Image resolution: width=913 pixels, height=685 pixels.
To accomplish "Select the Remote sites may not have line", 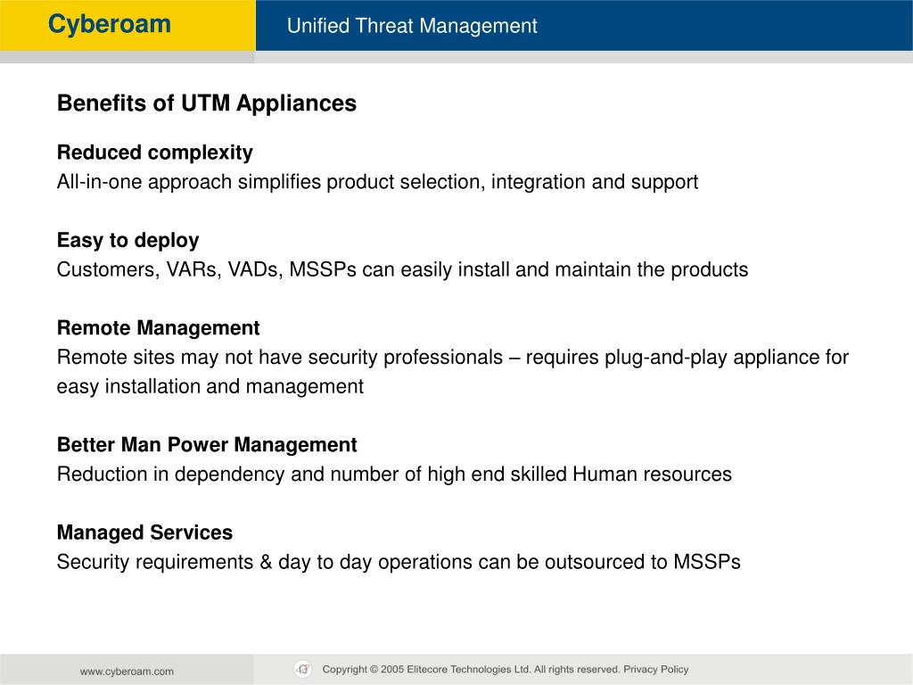I will click(453, 357).
